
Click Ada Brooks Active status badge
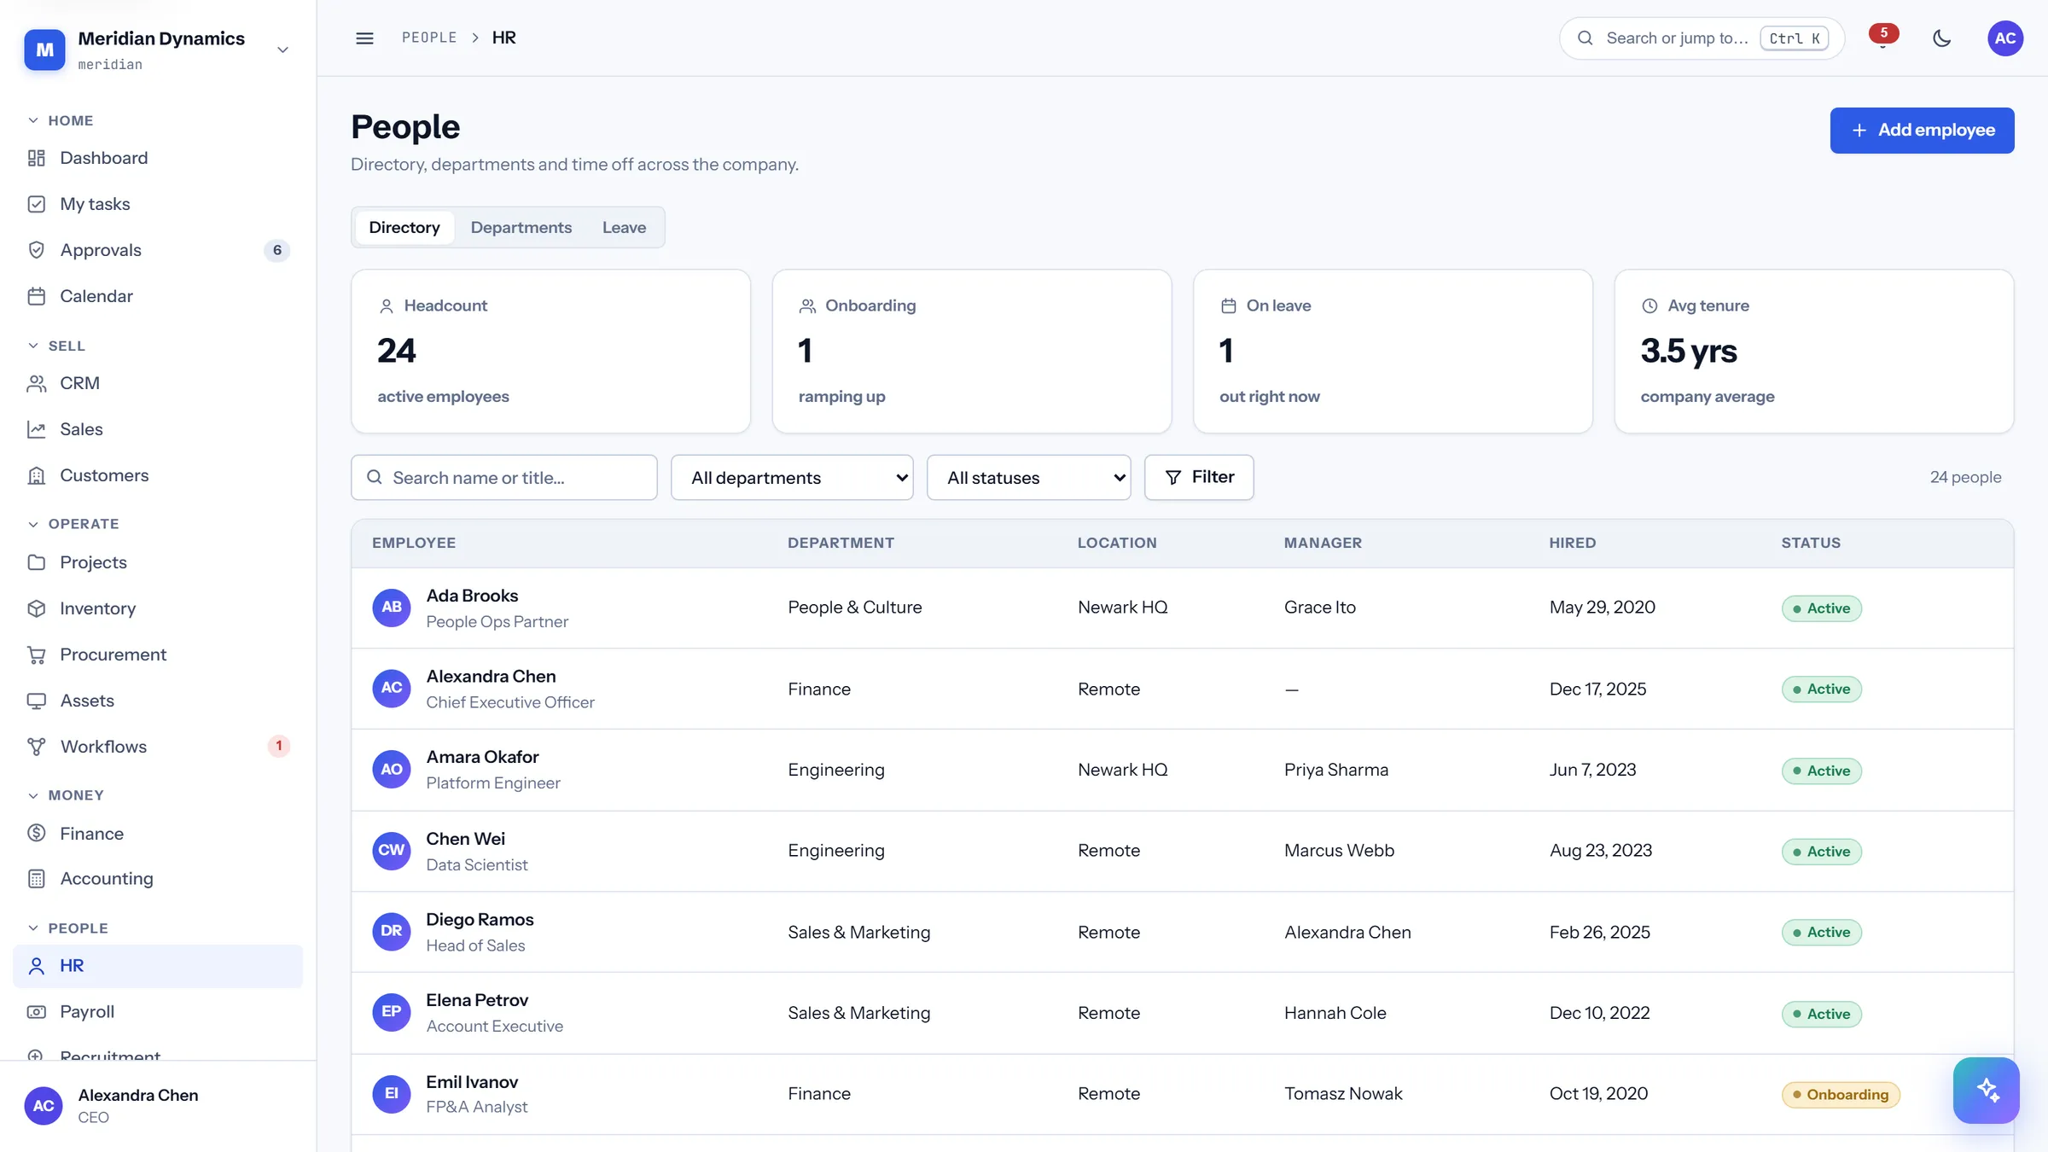(1822, 608)
